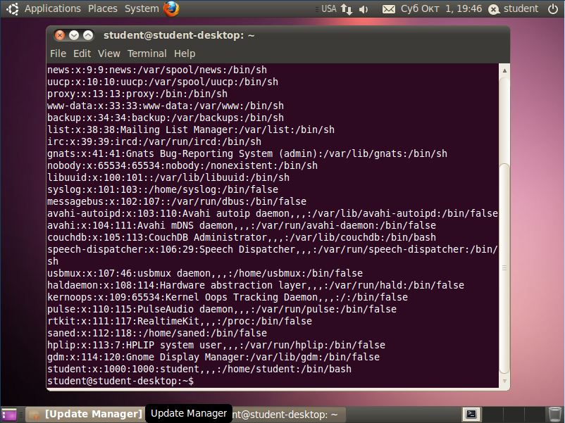Click the libuuid:x:100:101 line
The width and height of the screenshot is (565, 423).
coord(168,177)
